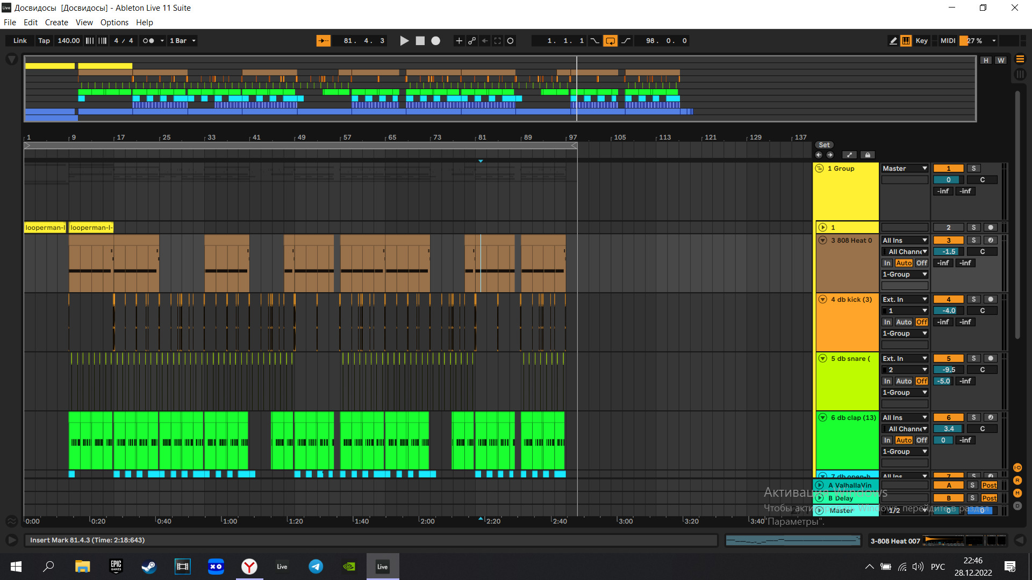This screenshot has width=1032, height=580.
Task: Enable MIDI Map Mode
Action: tap(948, 41)
